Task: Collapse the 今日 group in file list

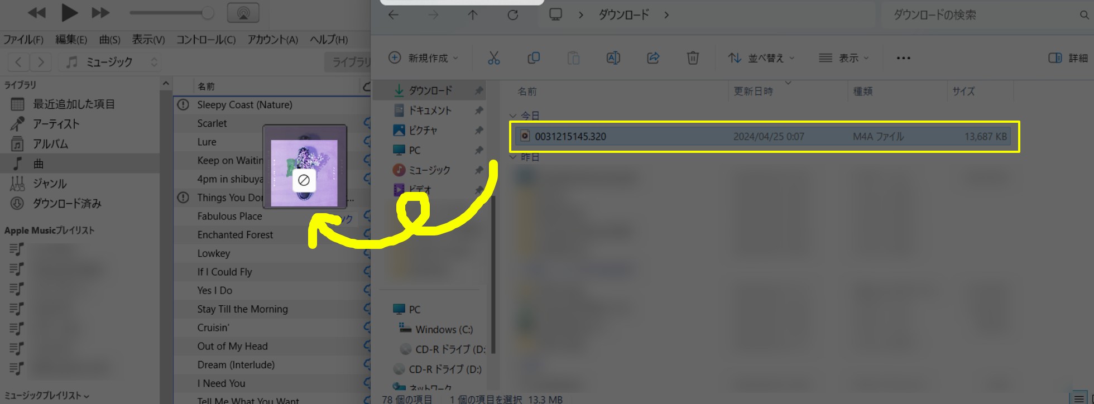Action: click(x=513, y=116)
